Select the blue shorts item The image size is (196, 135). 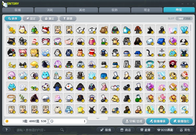(104, 75)
